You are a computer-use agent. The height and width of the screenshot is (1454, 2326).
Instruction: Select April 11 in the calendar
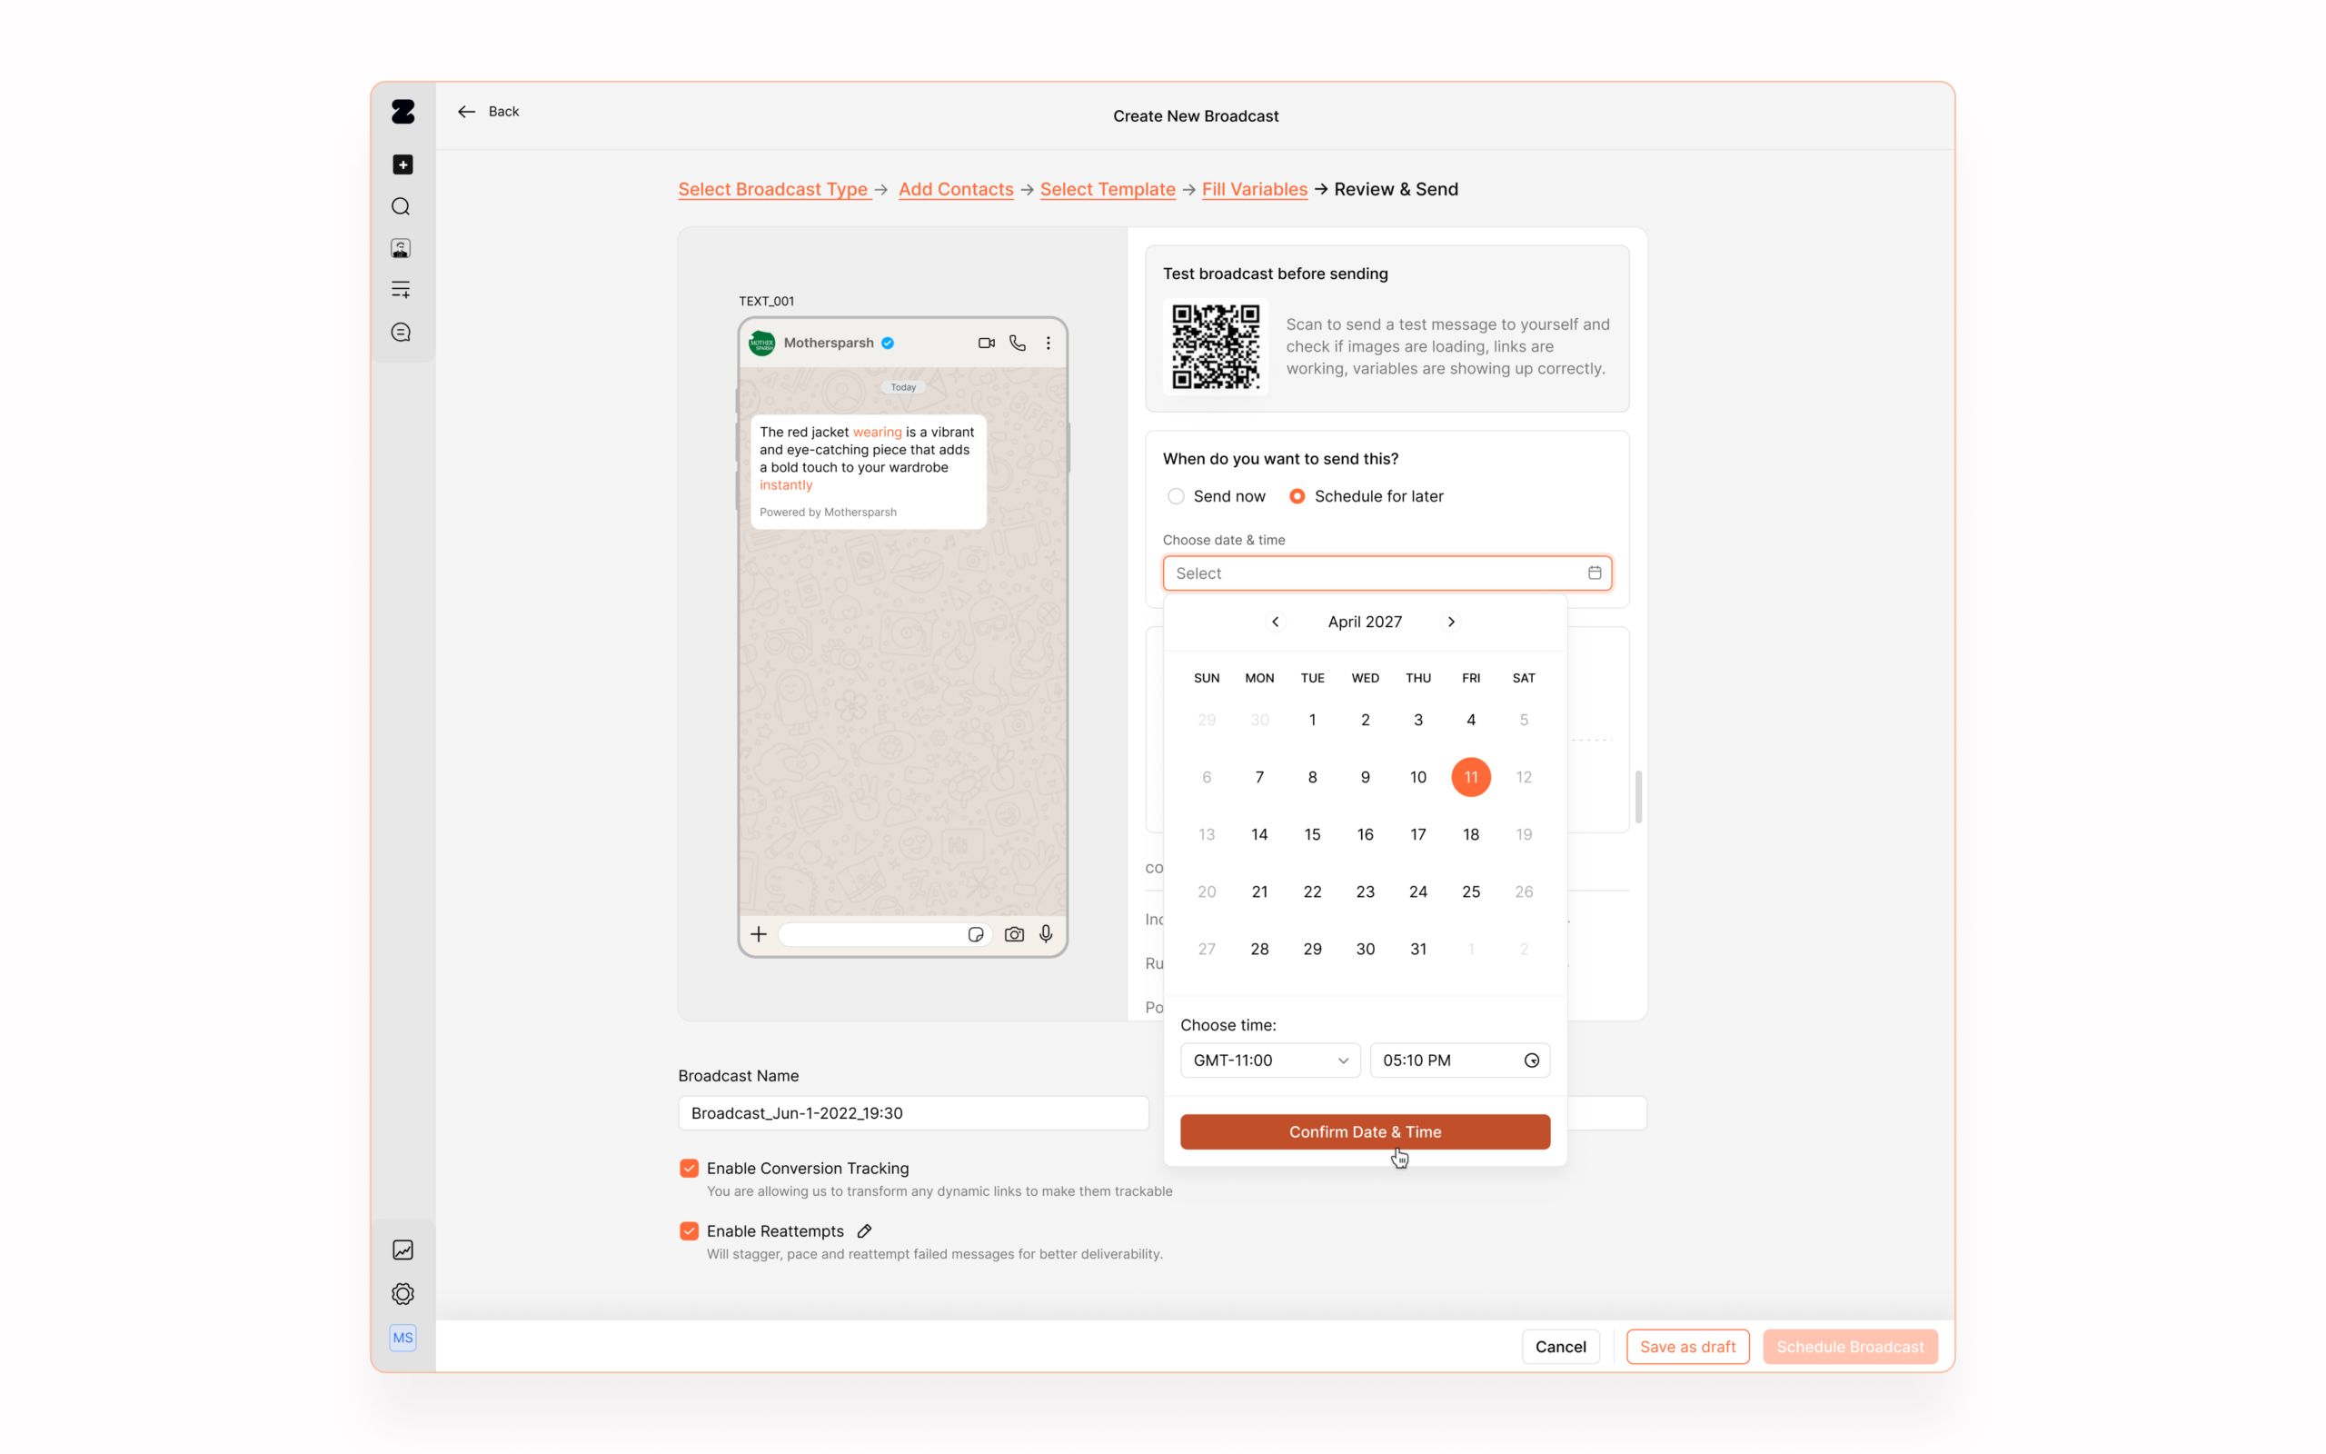coord(1471,777)
